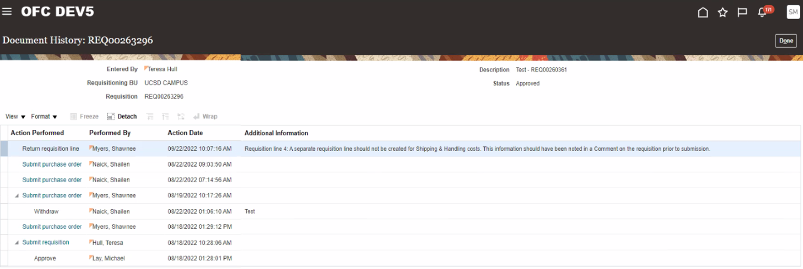Open Submit purchase order link dated 09:03:50 AM
Image resolution: width=803 pixels, height=269 pixels.
pyautogui.click(x=52, y=165)
